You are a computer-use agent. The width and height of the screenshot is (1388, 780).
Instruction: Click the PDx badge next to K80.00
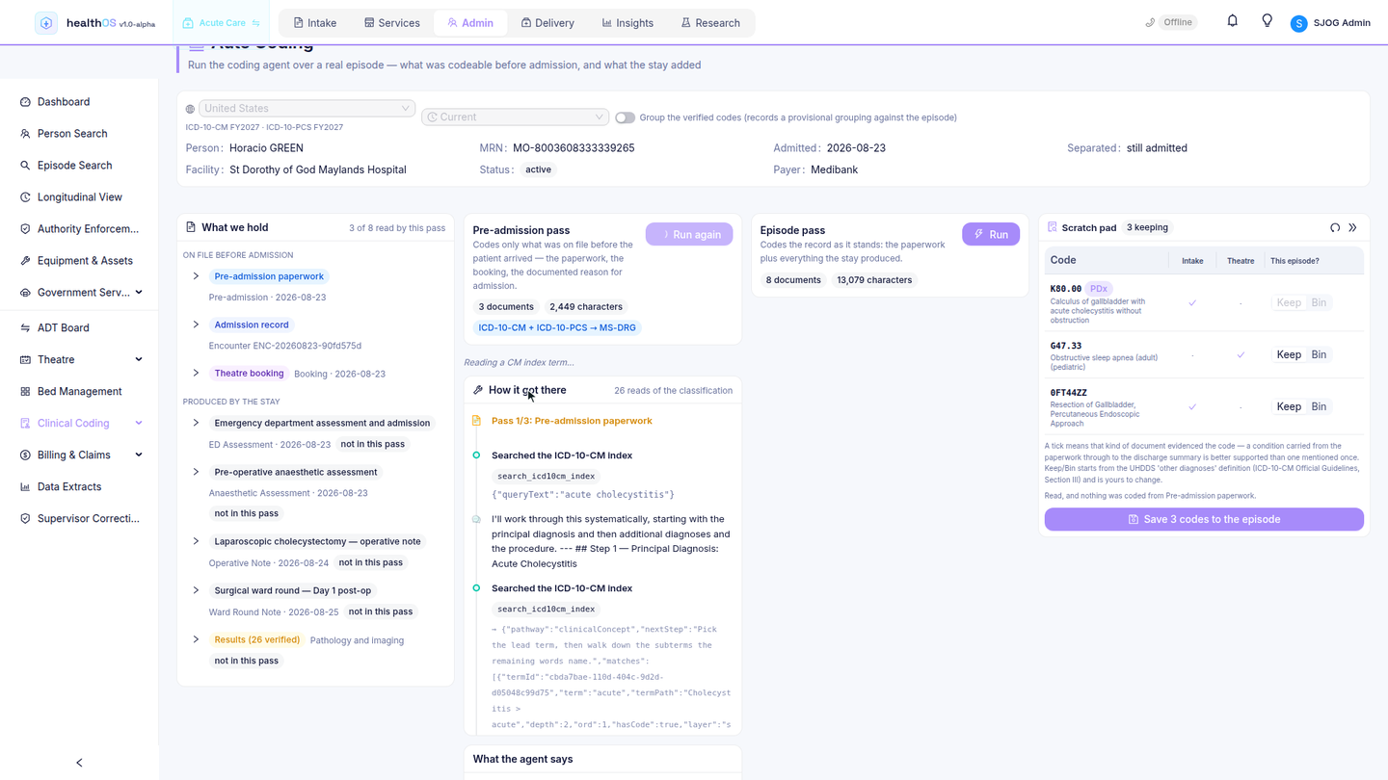point(1099,289)
